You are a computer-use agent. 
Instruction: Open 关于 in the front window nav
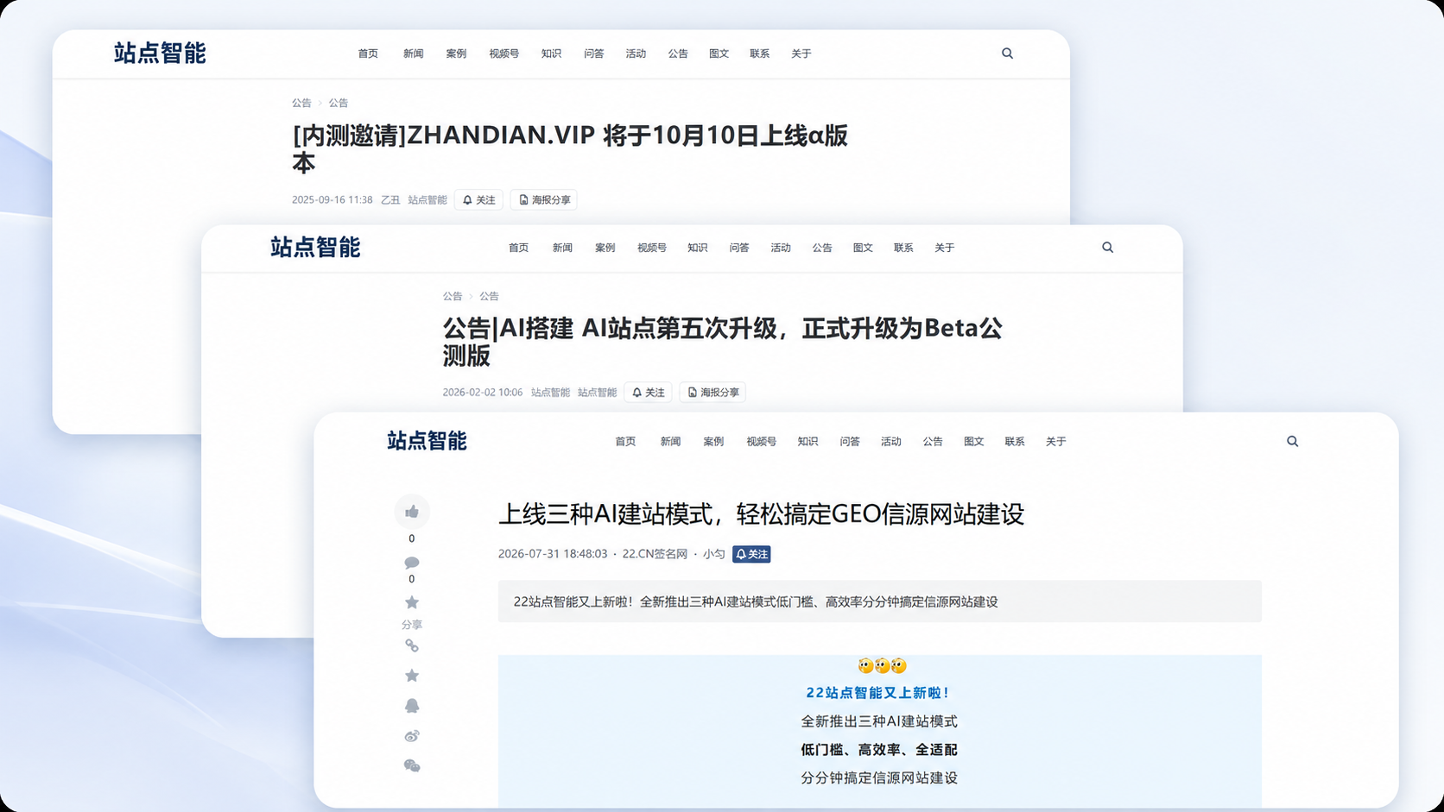[x=1055, y=442]
